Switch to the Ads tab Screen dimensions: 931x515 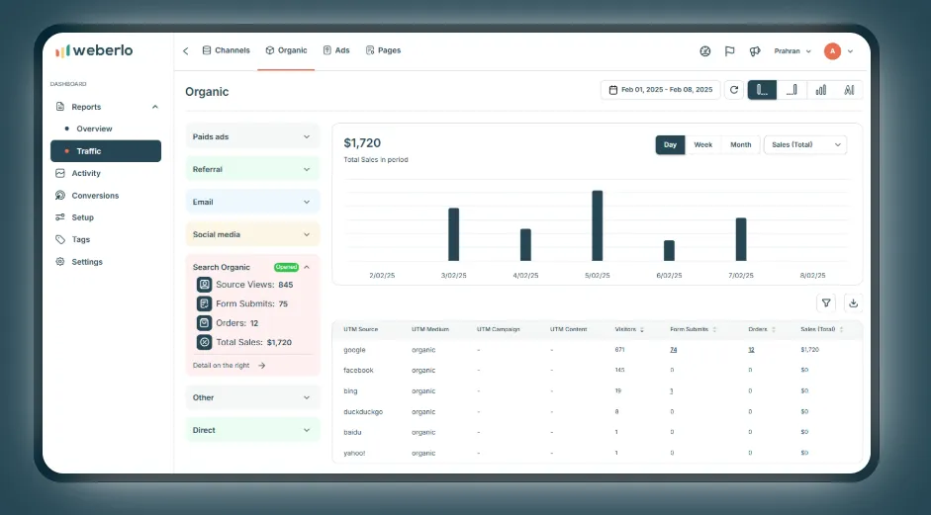click(x=336, y=50)
